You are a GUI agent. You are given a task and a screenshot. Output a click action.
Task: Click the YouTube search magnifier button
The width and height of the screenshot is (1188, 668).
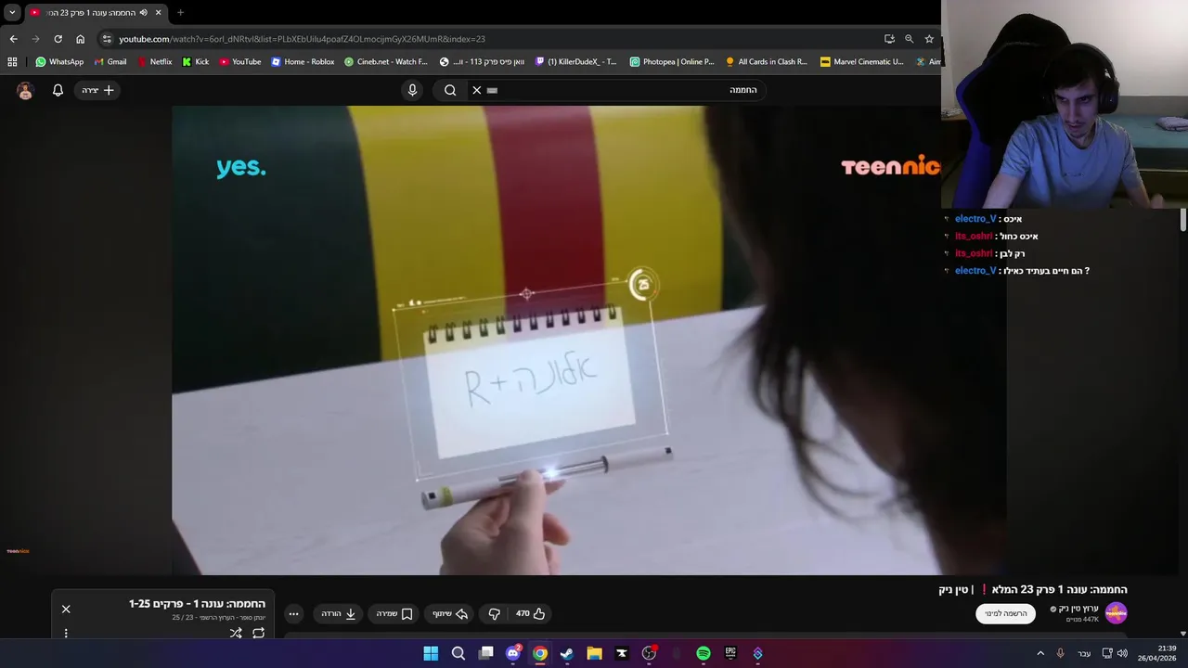coord(450,90)
